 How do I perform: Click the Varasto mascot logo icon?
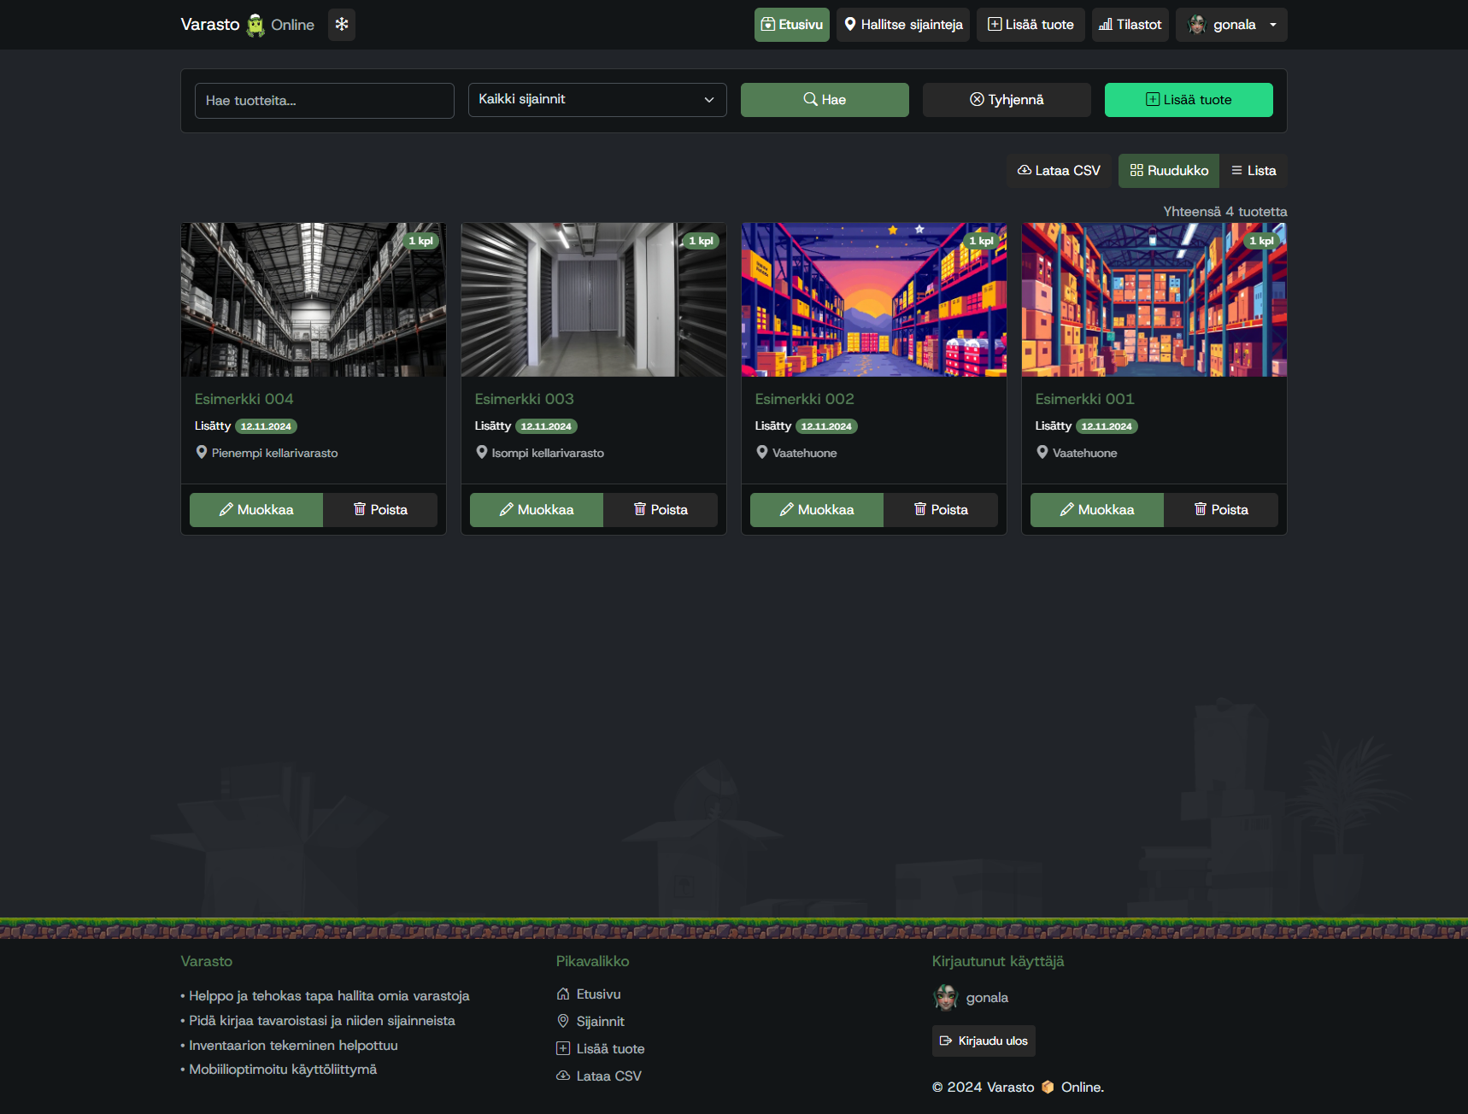click(255, 25)
